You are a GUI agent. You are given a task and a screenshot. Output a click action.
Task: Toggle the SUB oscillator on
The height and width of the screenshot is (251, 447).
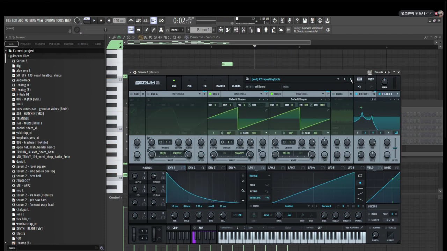click(x=131, y=94)
